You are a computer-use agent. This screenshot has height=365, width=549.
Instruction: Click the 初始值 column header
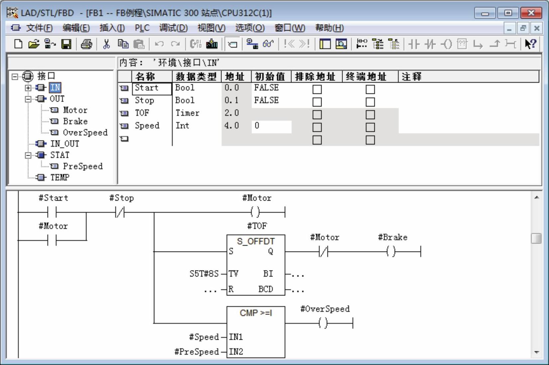click(271, 77)
